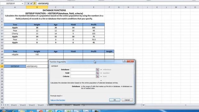The height and width of the screenshot is (112, 199).
Task: Select column B header
Action: (x=37, y=7)
